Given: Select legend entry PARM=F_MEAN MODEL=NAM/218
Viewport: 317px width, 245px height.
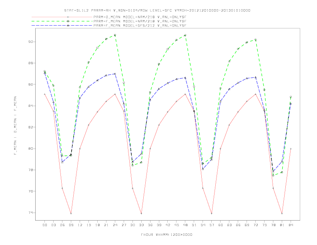Looking at the screenshot, I should [x=140, y=21].
